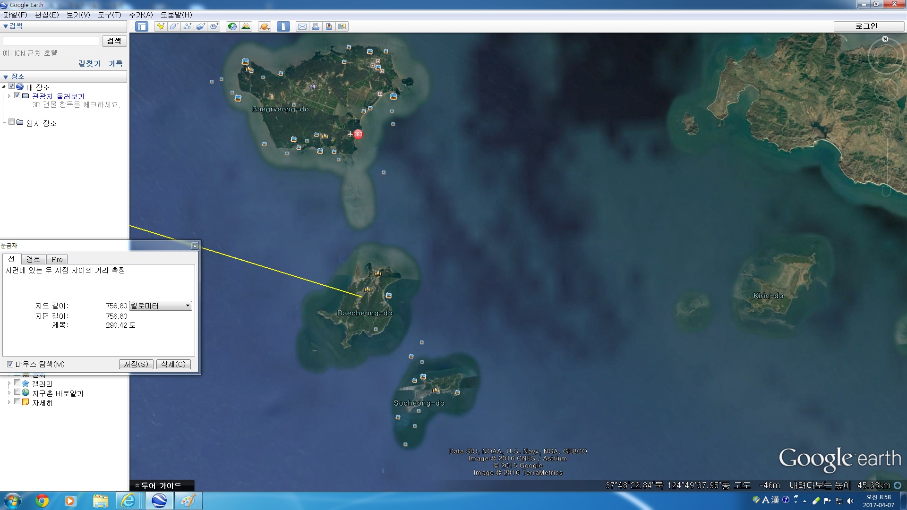Switch to the Pro tab in ruler

click(57, 259)
